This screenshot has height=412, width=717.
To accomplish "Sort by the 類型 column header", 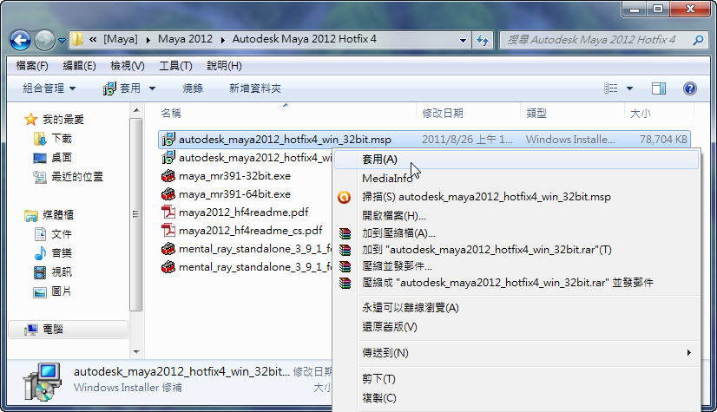I will coord(536,114).
